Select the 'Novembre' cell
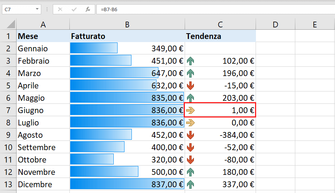The width and height of the screenshot is (335, 193). (x=43, y=172)
